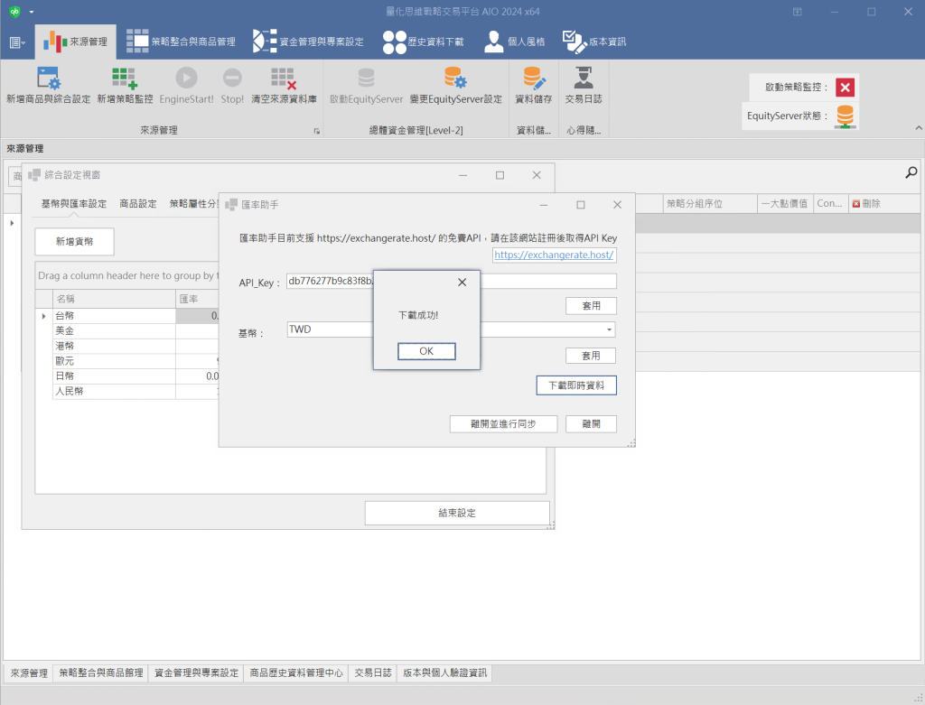Click 新增商品與綜合設定 toolbar icon
Viewport: 925px width, 705px height.
[48, 79]
